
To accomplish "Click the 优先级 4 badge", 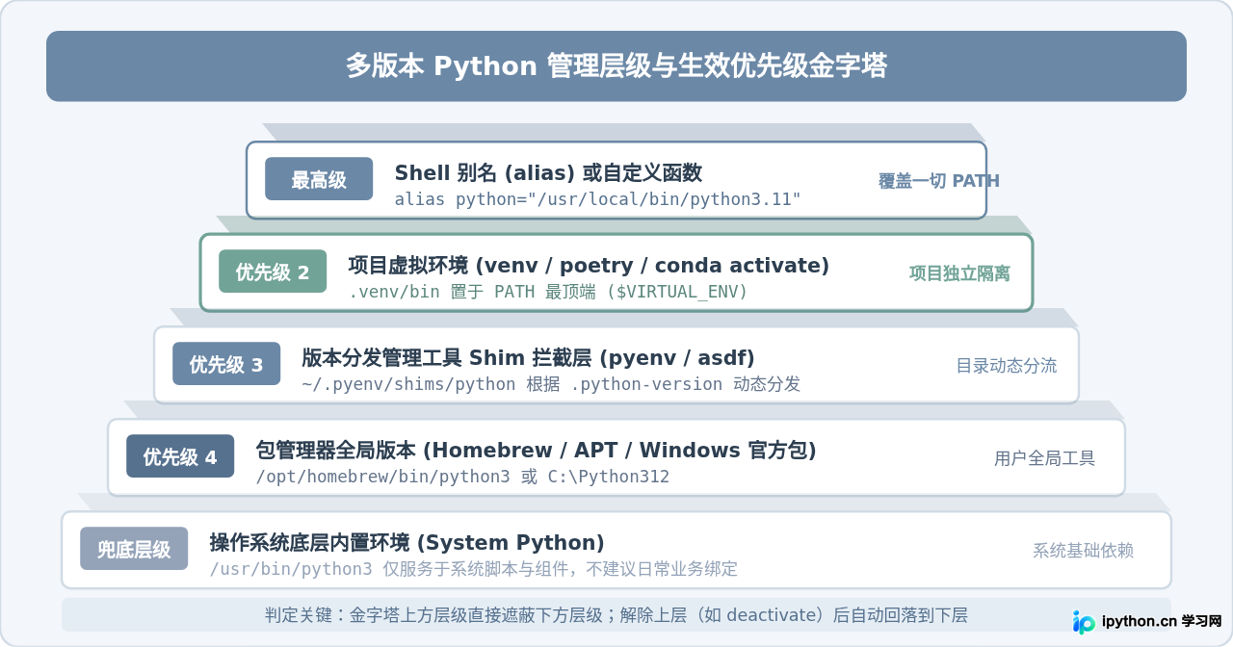I will click(x=180, y=456).
